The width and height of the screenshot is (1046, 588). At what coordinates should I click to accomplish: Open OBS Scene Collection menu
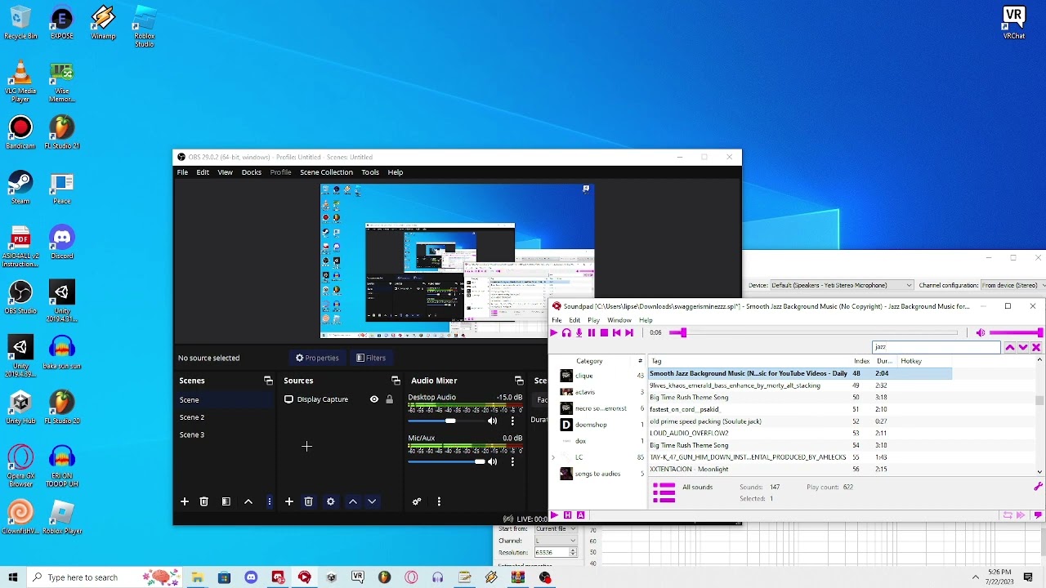pyautogui.click(x=326, y=172)
